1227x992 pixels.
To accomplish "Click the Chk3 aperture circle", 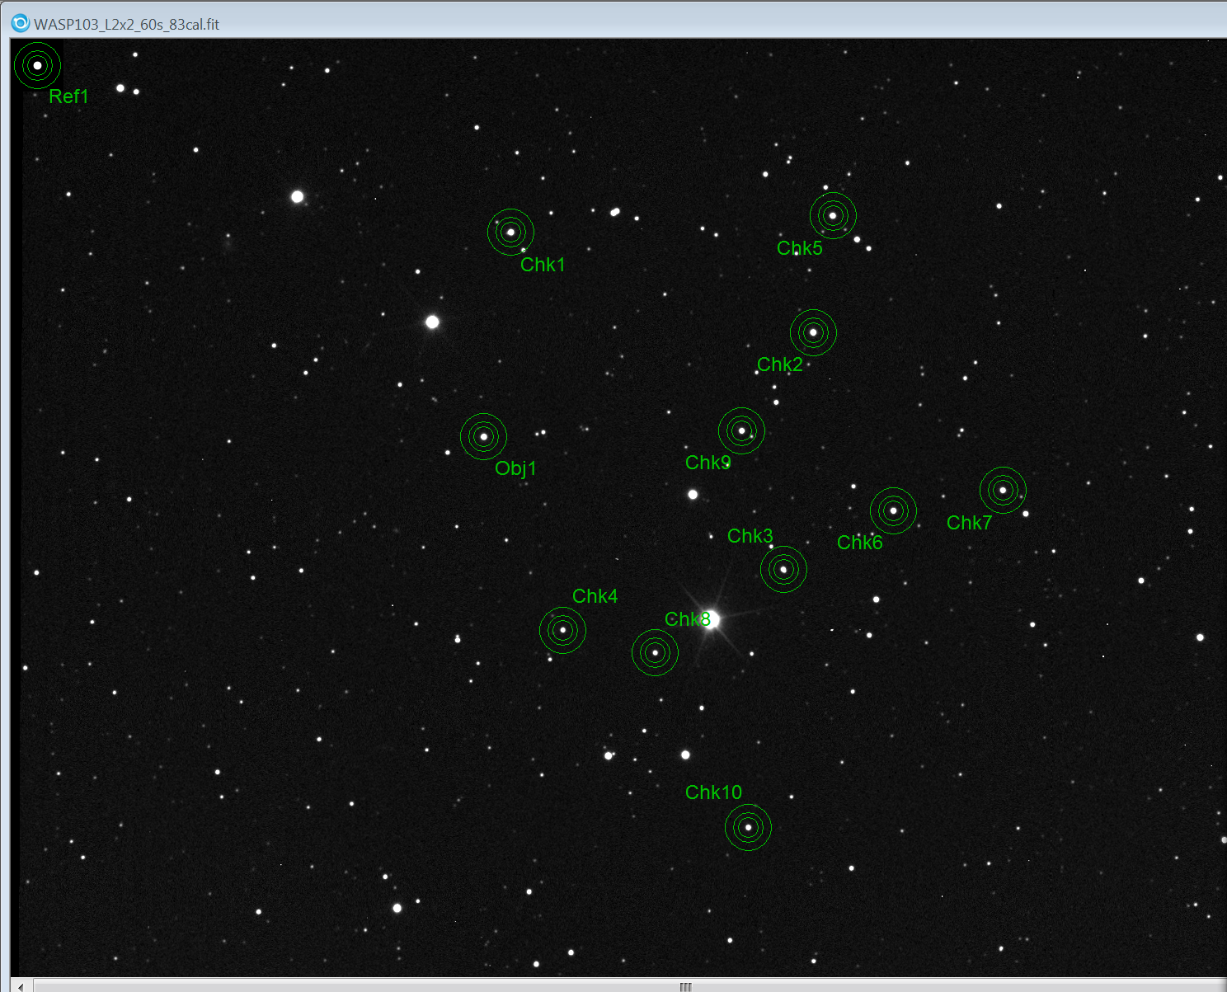I will coord(783,569).
